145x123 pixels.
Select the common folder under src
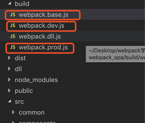(x=32, y=113)
